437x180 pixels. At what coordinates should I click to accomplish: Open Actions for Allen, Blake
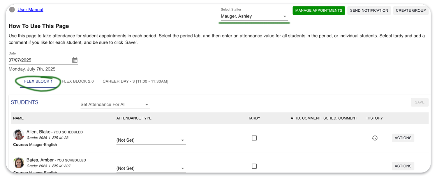coord(403,138)
